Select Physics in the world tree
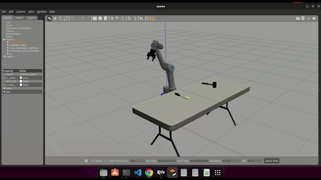The height and width of the screenshot is (180, 321). coord(10,31)
